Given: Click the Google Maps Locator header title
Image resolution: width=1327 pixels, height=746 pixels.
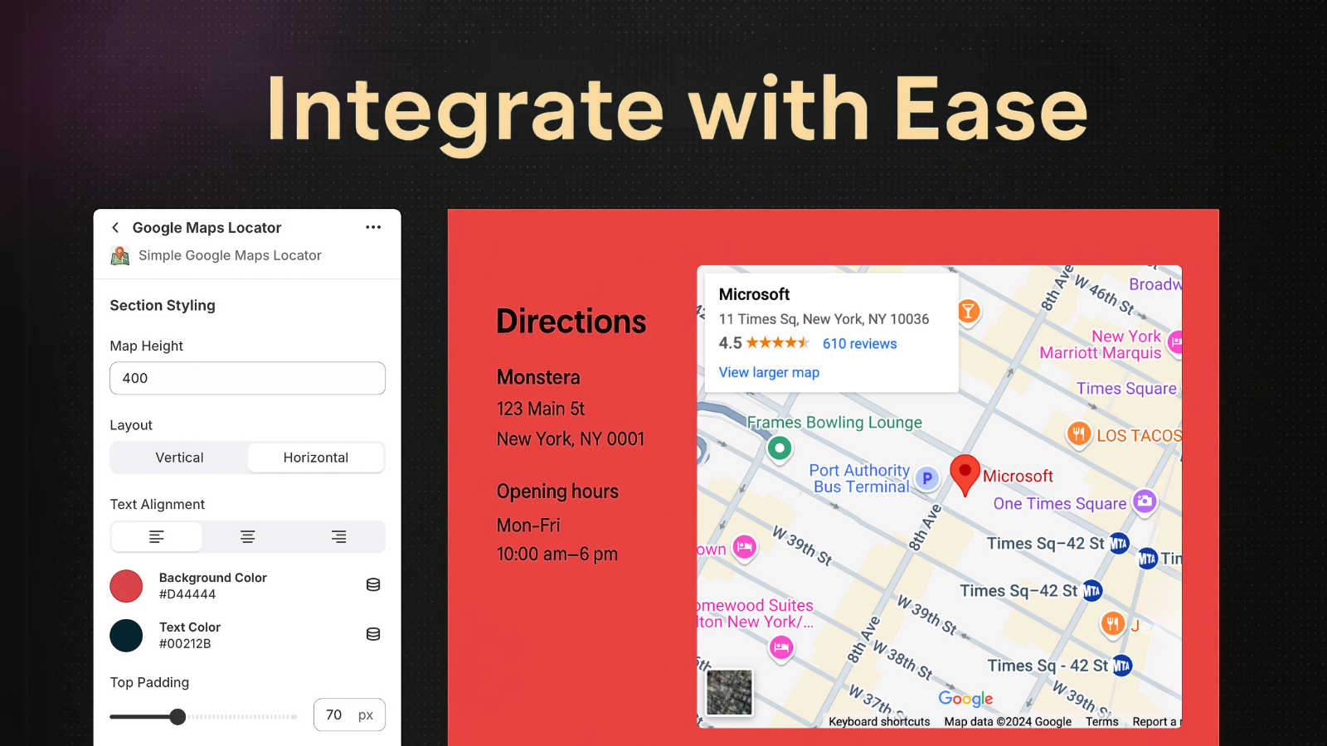Looking at the screenshot, I should point(207,228).
